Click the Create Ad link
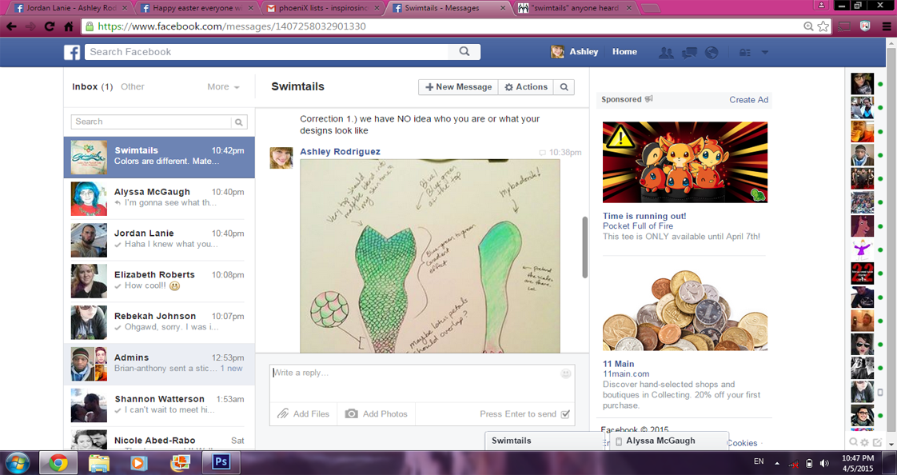Viewport: 897px width, 475px height. click(748, 100)
